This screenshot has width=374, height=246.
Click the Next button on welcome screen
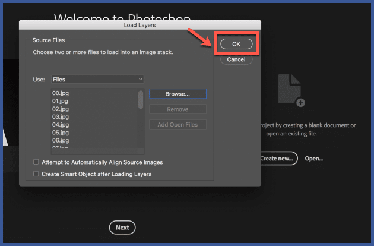tap(122, 228)
